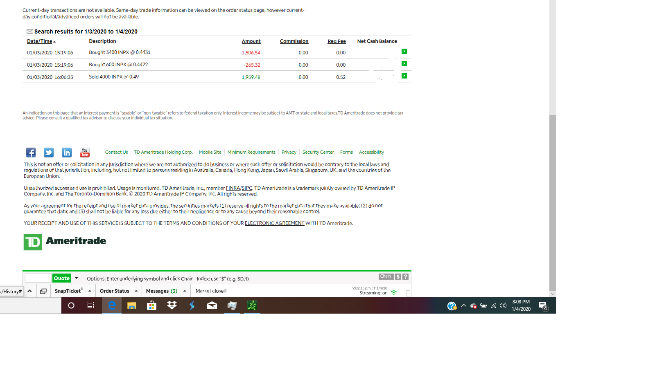Open the Mobile Site link

[210, 152]
